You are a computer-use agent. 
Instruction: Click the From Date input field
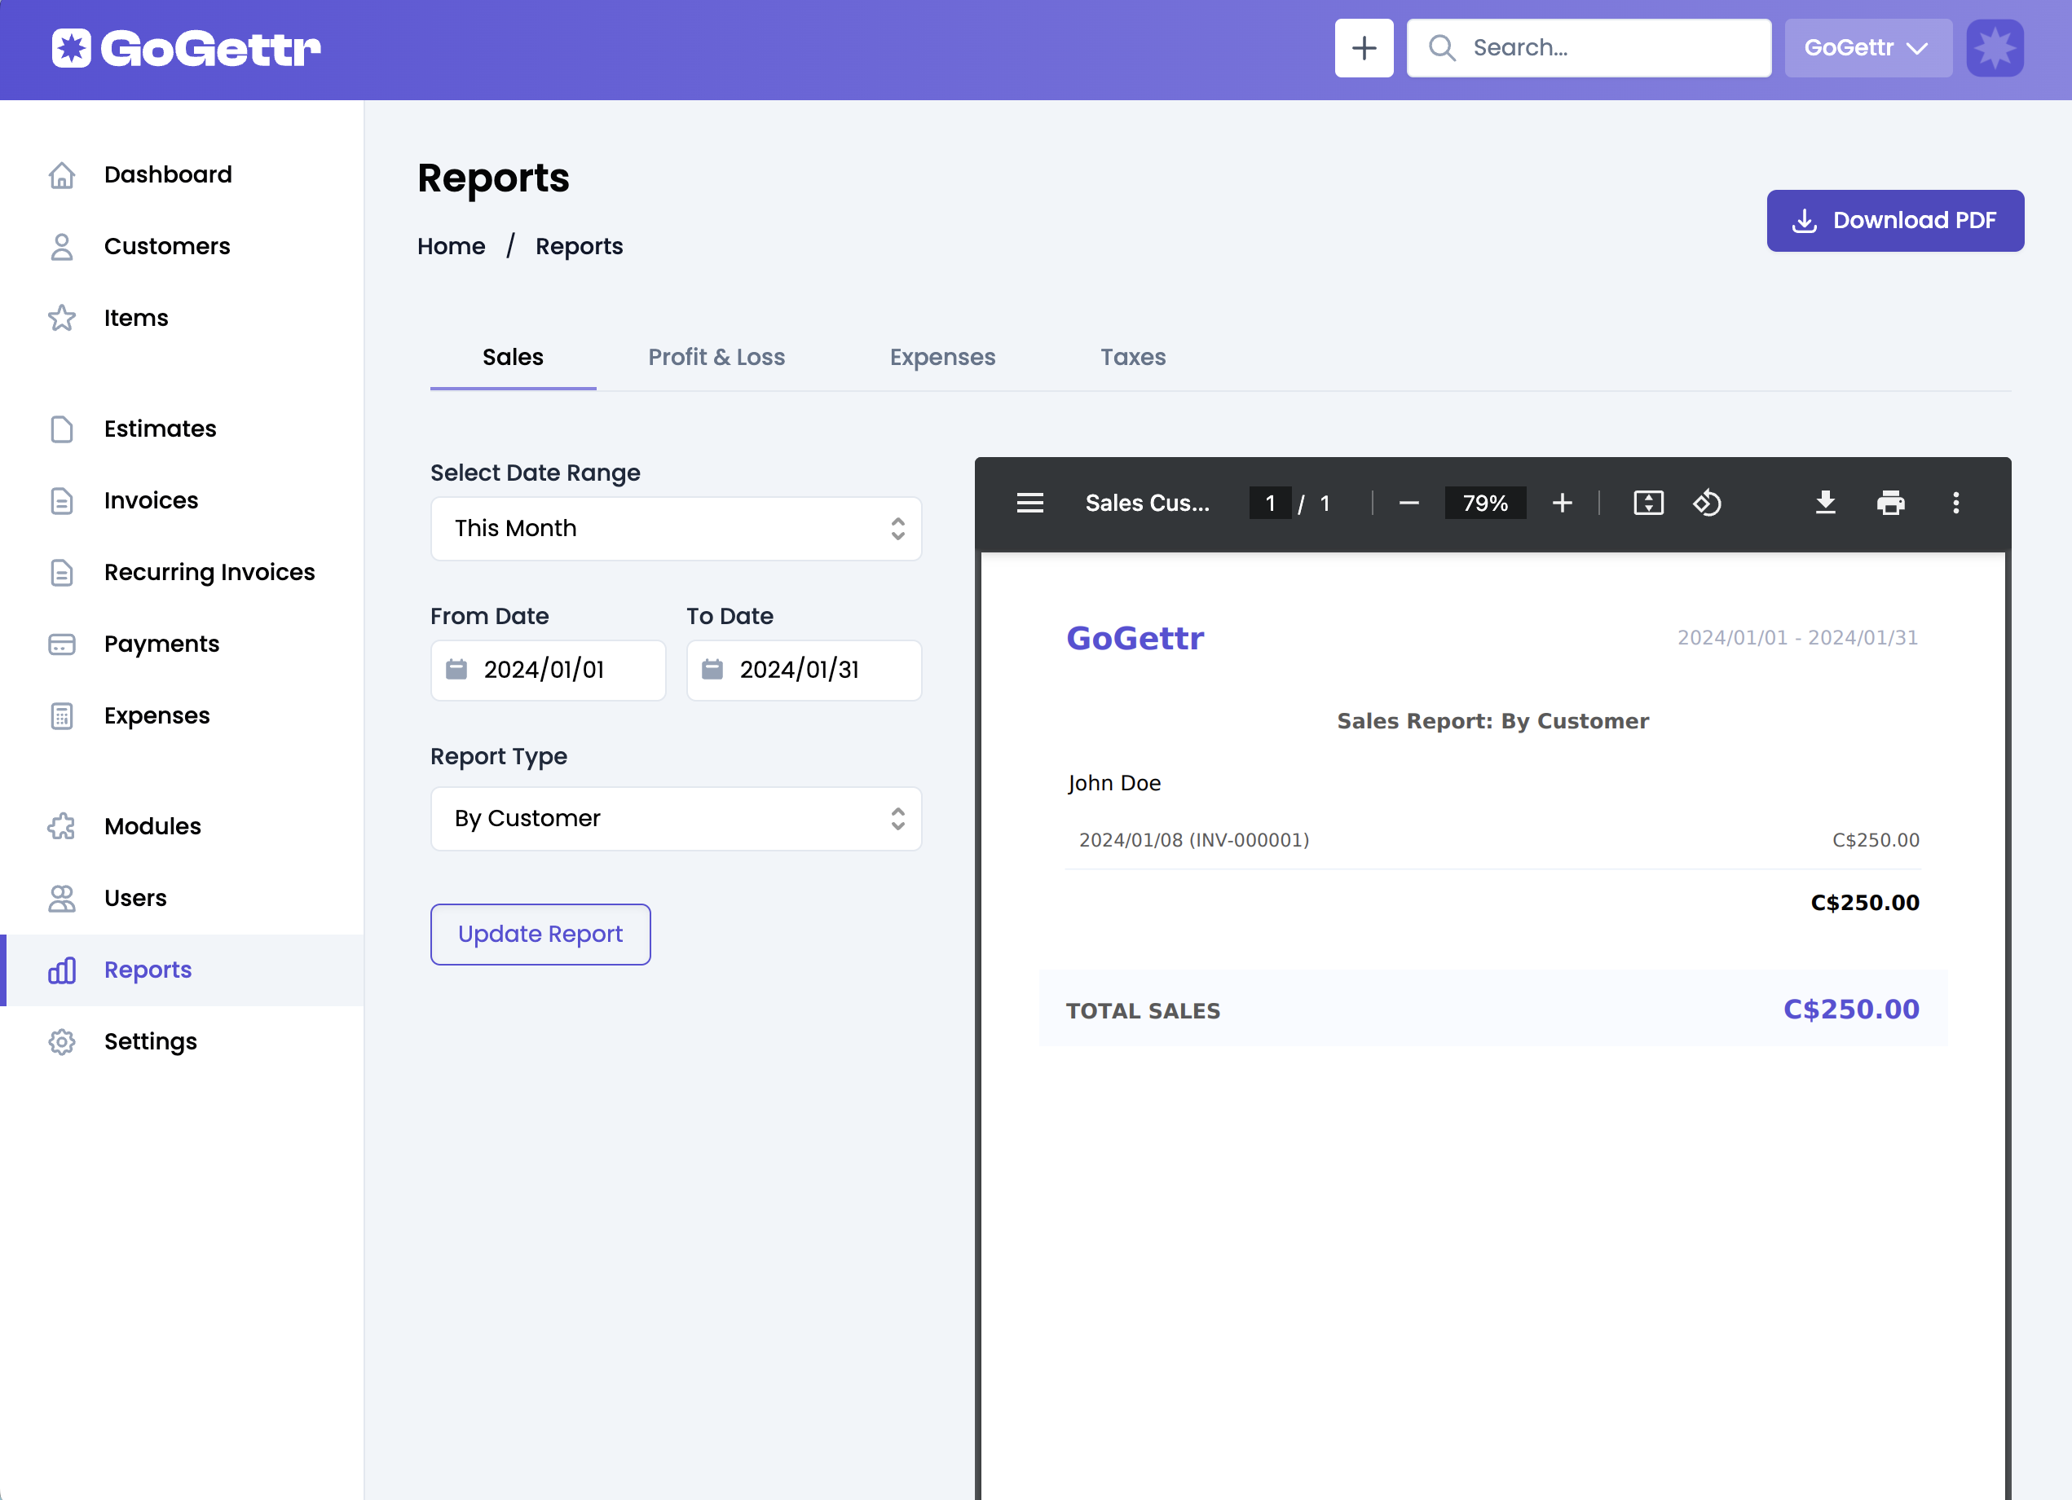[x=547, y=670]
